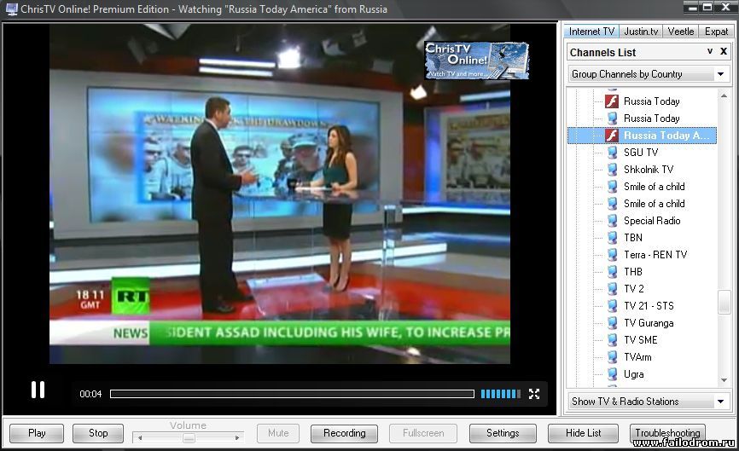739x451 pixels.
Task: Click the Fullscreen button
Action: [423, 433]
